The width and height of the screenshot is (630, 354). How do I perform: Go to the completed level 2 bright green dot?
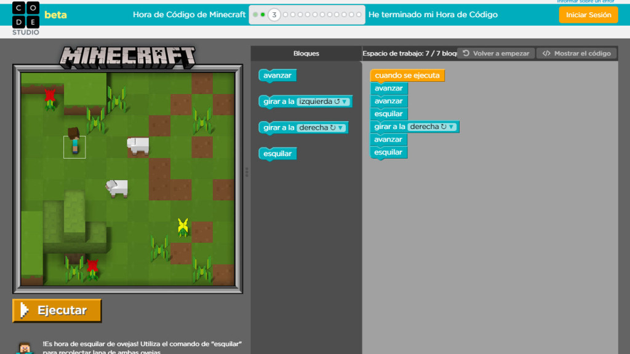click(263, 15)
